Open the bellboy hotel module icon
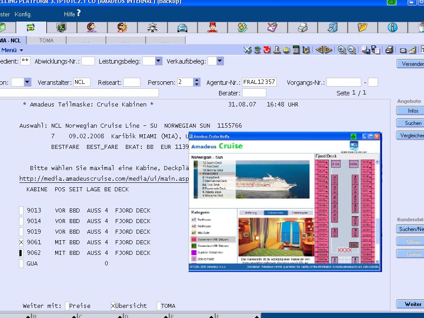Image resolution: width=424 pixels, height=318 pixels. (x=212, y=27)
